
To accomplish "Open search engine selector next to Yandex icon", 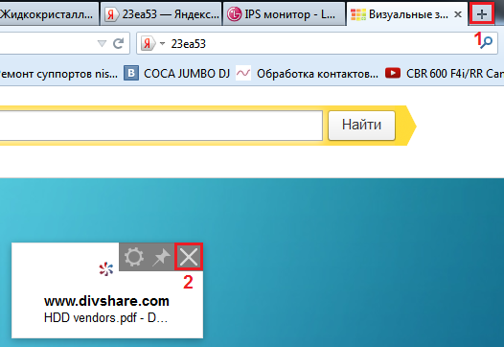I will point(162,43).
